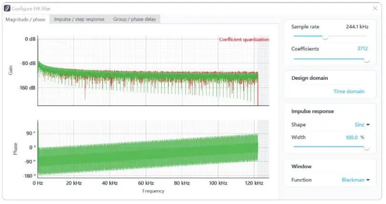The height and width of the screenshot is (204, 386).
Task: Open the Shape dropdown showing Sinc
Action: click(x=362, y=125)
